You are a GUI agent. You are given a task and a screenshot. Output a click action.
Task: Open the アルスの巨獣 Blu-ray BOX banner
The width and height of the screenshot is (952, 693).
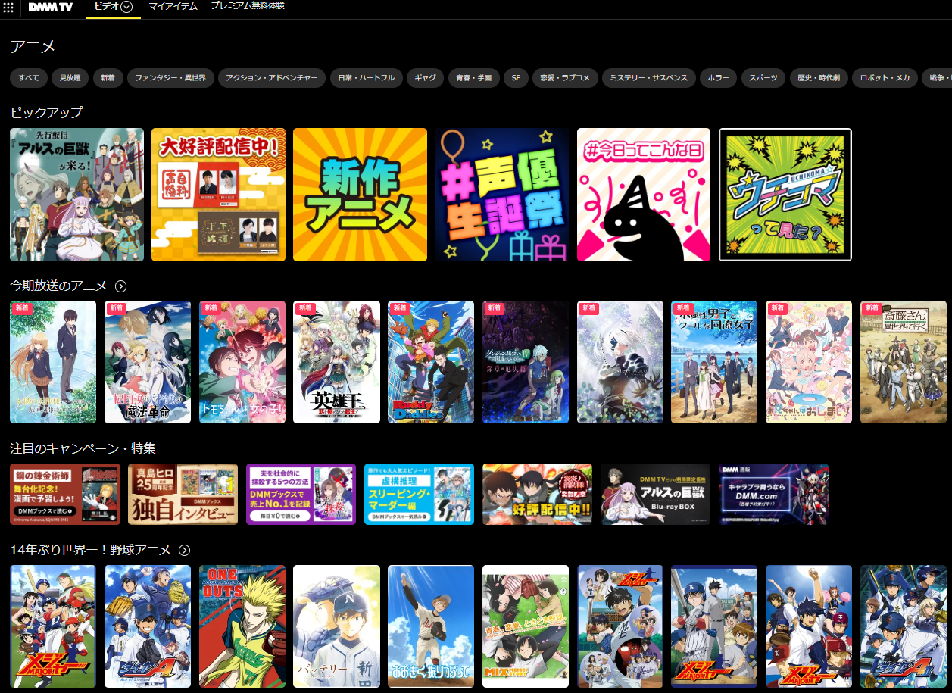pyautogui.click(x=655, y=495)
